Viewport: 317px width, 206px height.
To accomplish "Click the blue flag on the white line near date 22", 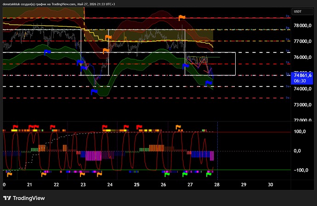I will coord(47,52).
